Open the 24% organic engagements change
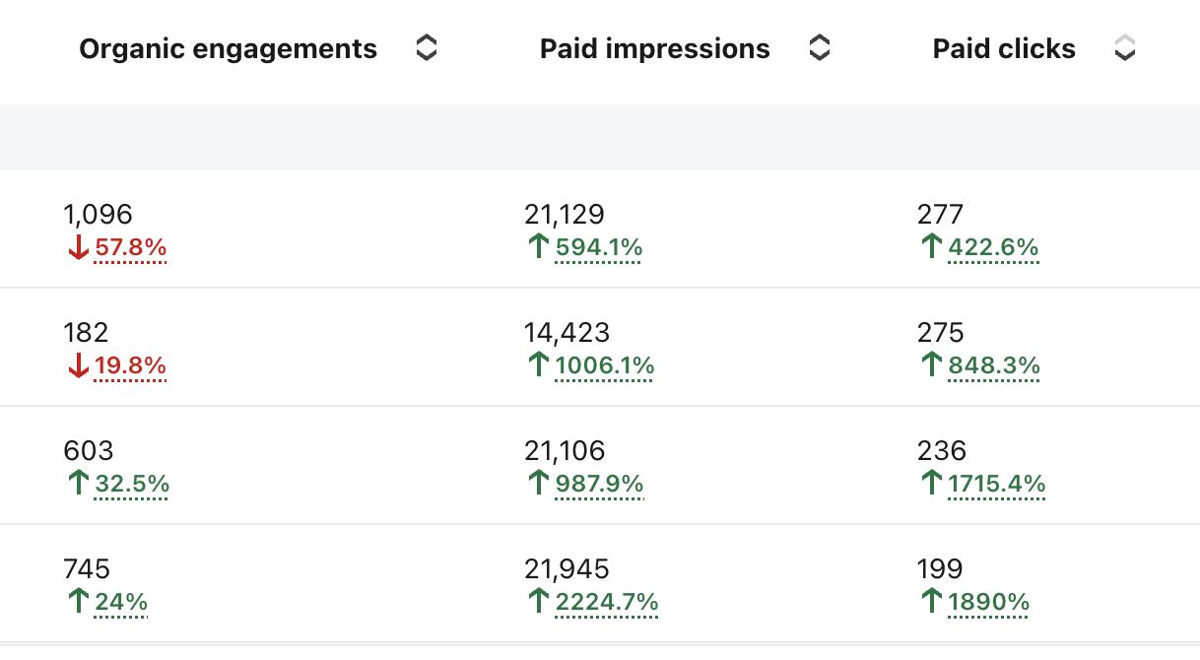1200x660 pixels. 121,603
